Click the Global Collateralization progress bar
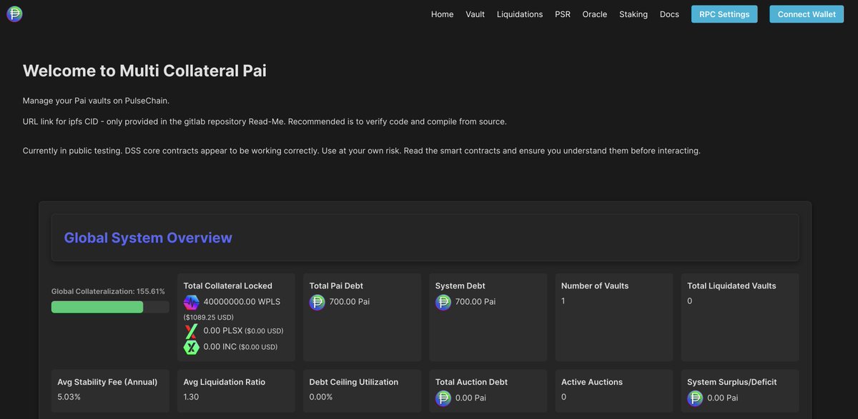 110,307
